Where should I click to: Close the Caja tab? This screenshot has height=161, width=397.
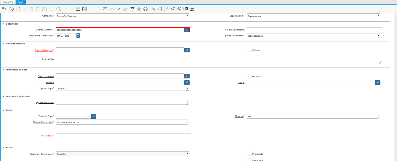(25, 2)
